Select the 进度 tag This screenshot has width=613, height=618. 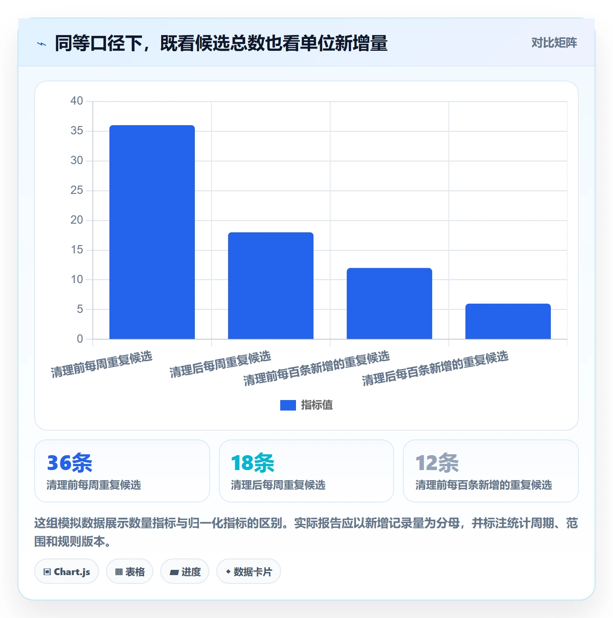click(x=185, y=571)
